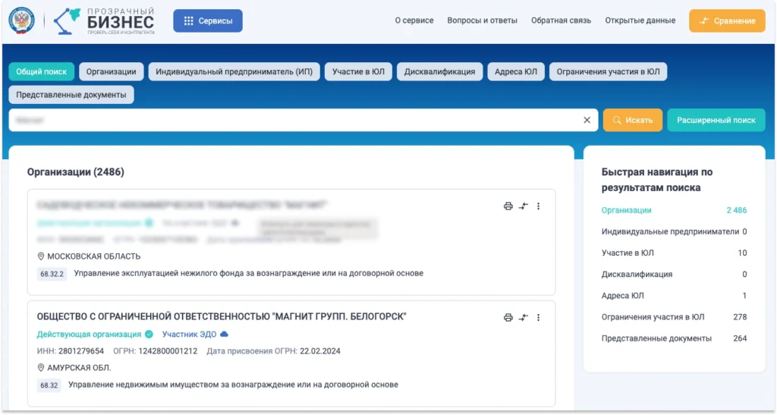Image resolution: width=777 pixels, height=415 pixels.
Task: Click the Участник ЭДО cloud icon
Action: [x=224, y=335]
